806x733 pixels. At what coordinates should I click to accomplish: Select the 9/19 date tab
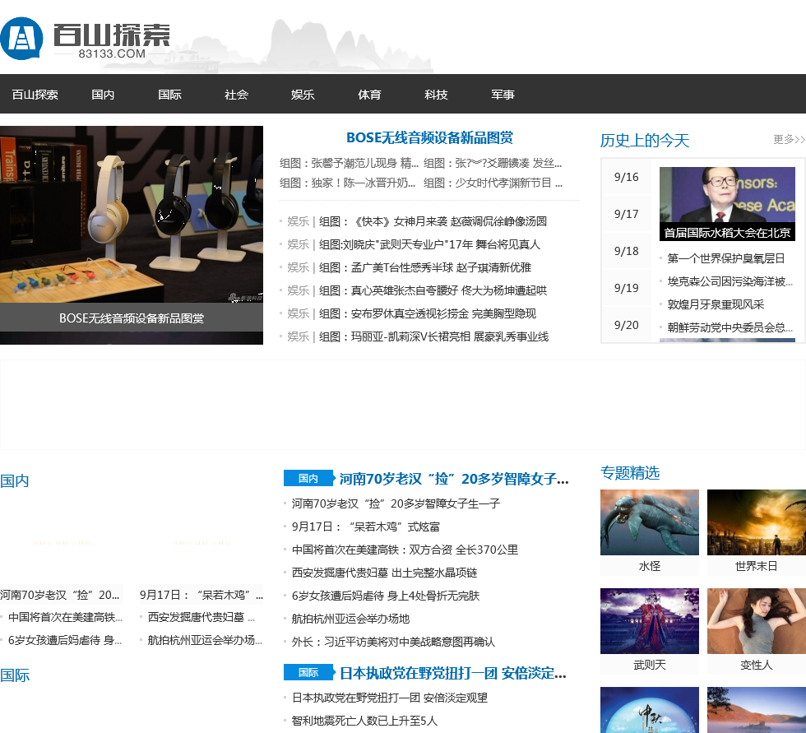coord(626,288)
